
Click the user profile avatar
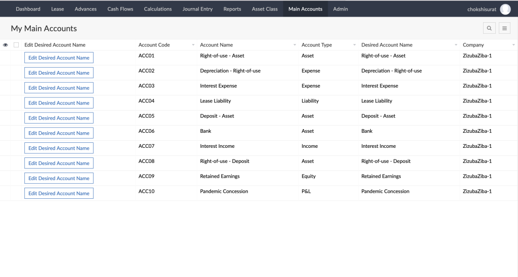pyautogui.click(x=505, y=9)
